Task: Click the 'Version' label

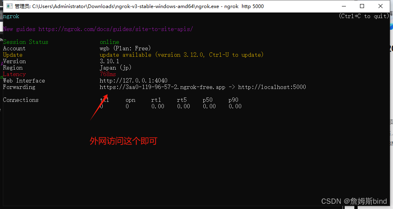Action: (x=14, y=61)
